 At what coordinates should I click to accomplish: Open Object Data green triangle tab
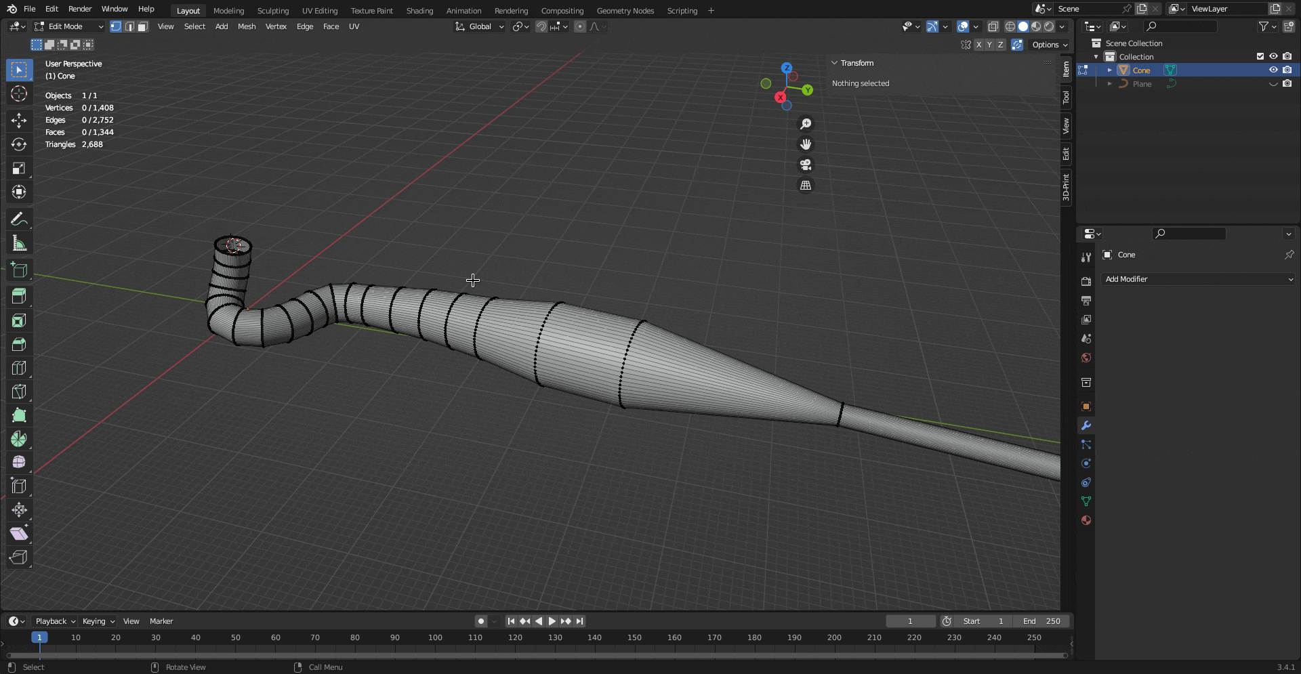pyautogui.click(x=1086, y=501)
